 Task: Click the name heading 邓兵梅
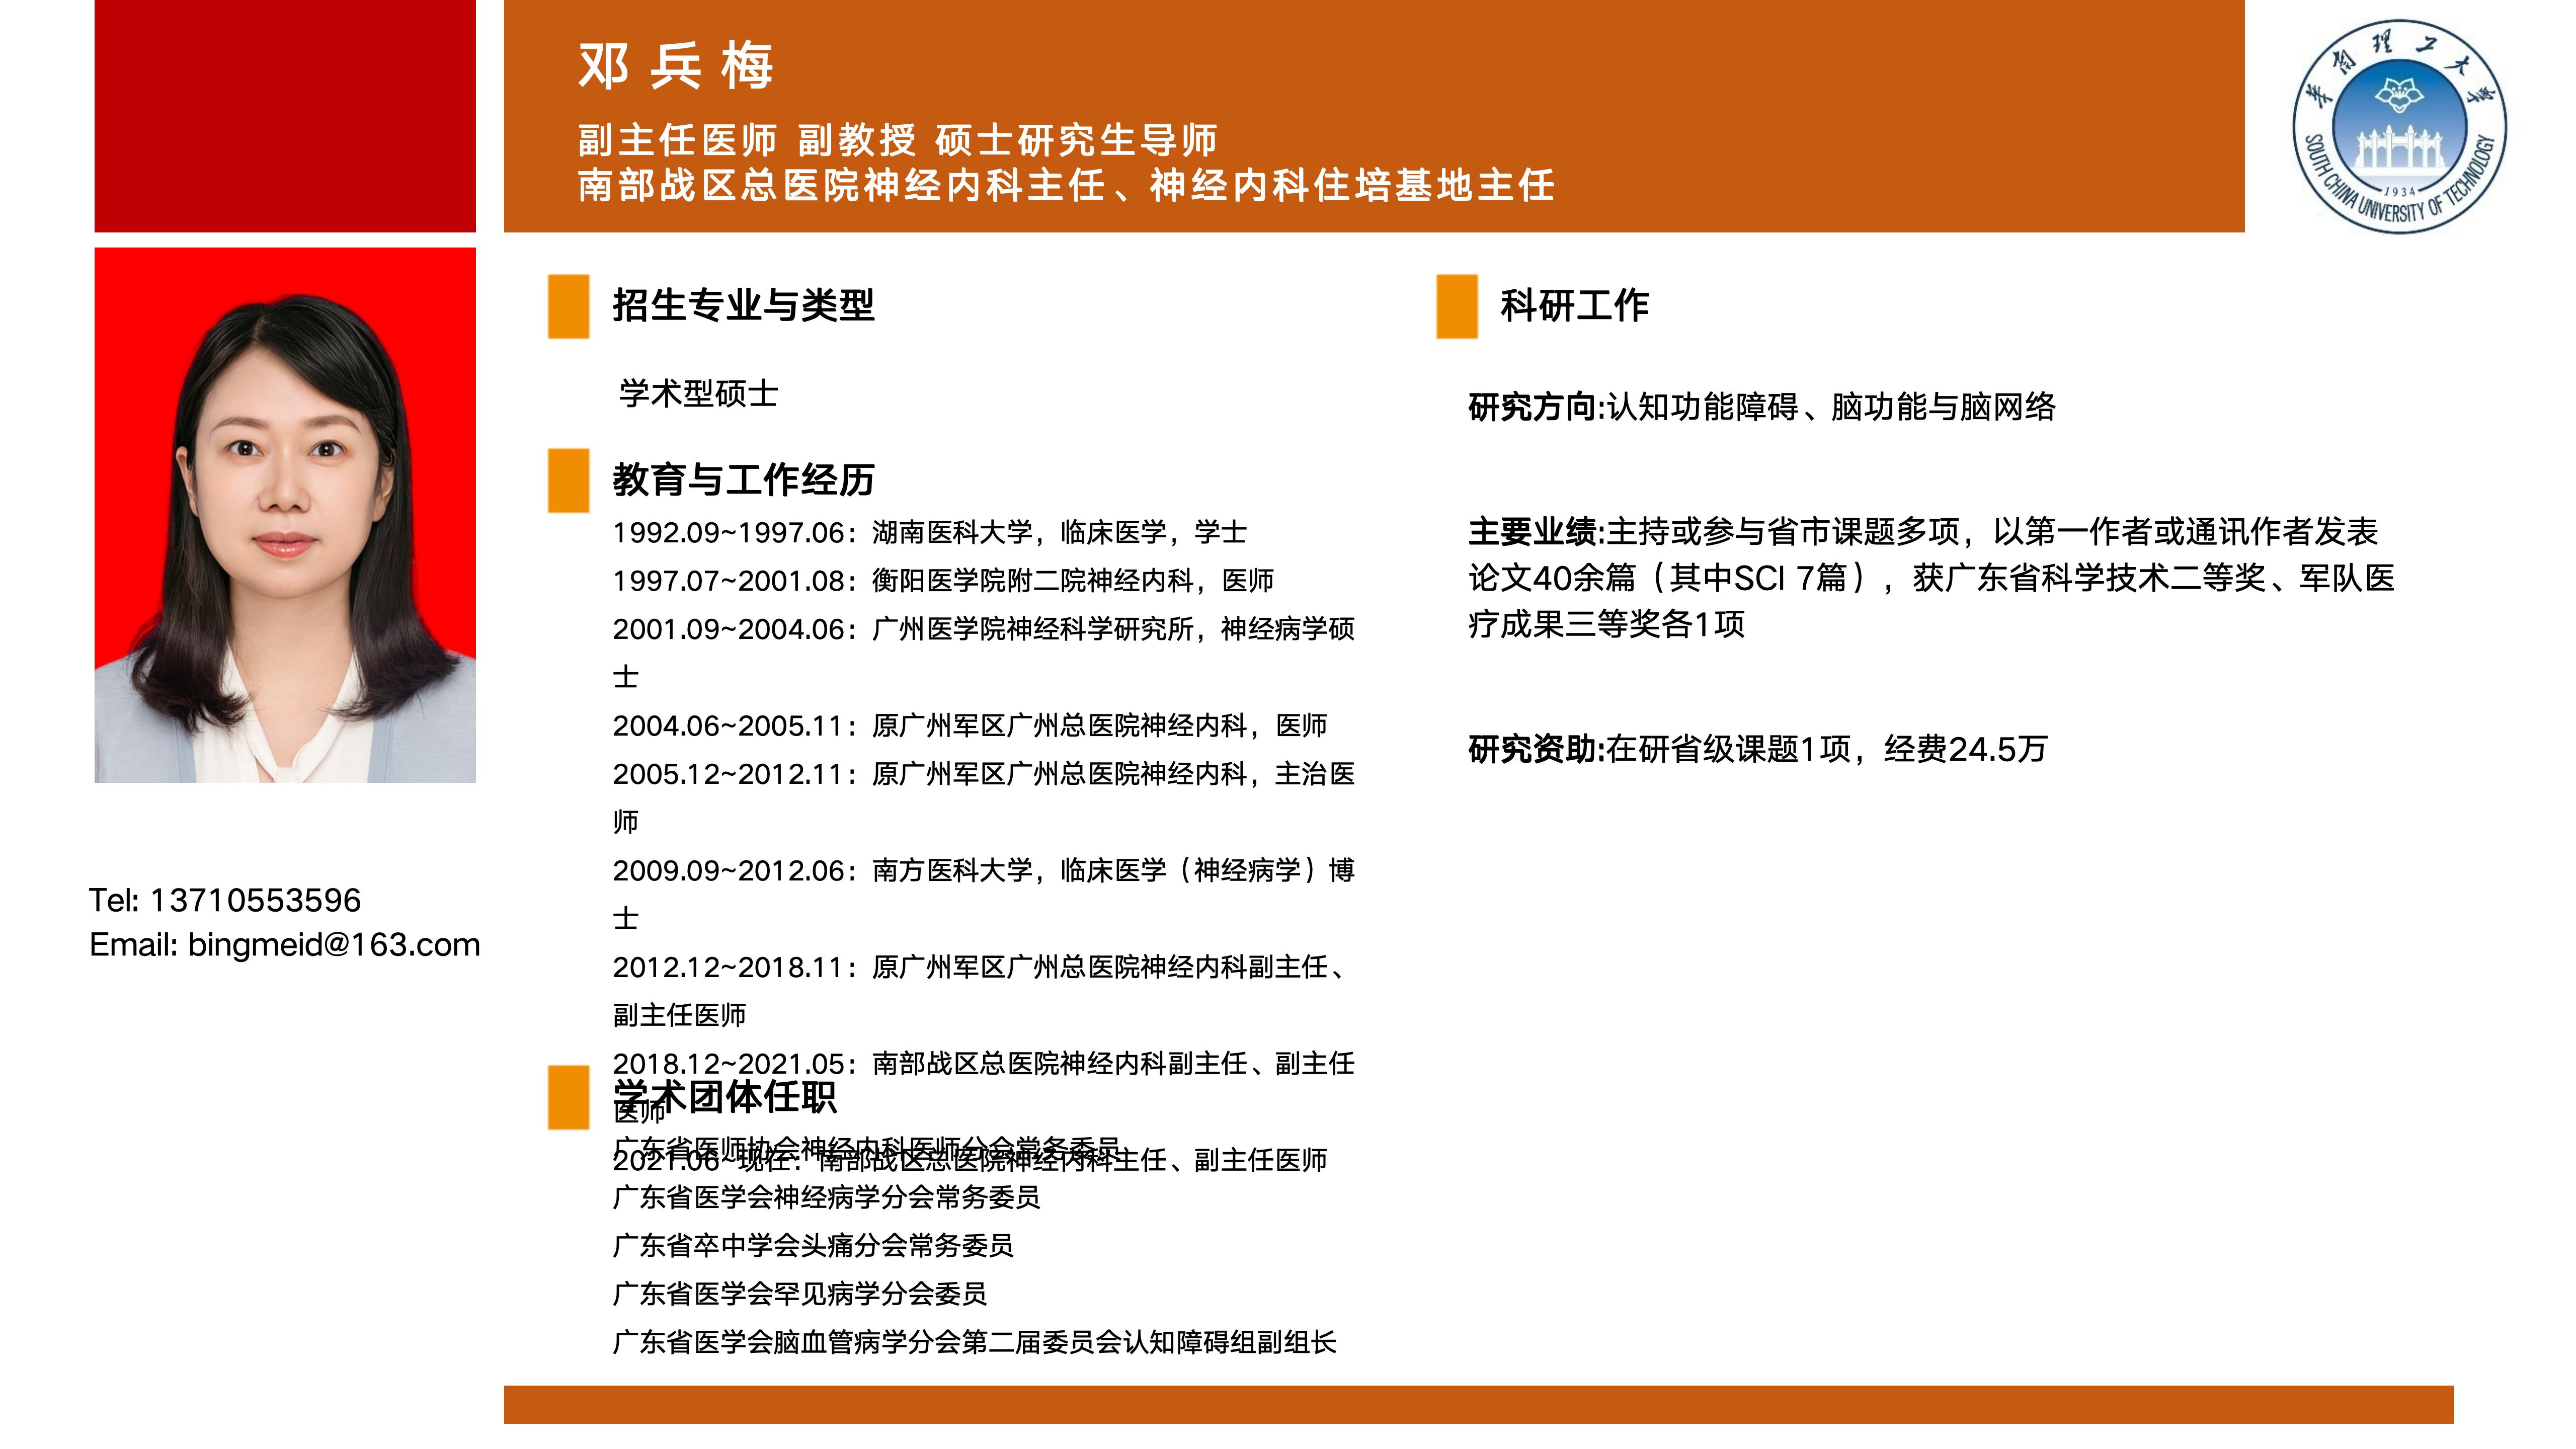[x=676, y=67]
